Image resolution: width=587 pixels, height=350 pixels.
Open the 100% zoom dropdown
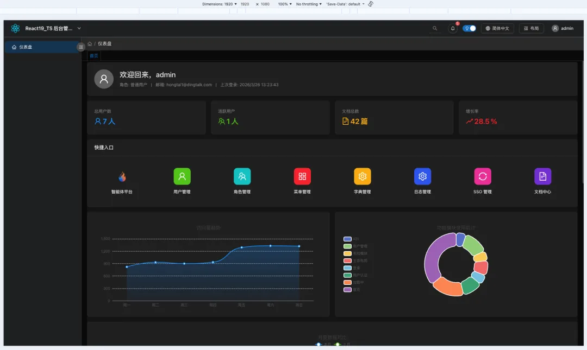tap(285, 4)
